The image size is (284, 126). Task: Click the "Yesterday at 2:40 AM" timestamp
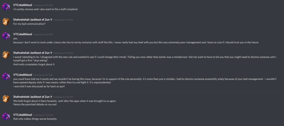click(42, 75)
